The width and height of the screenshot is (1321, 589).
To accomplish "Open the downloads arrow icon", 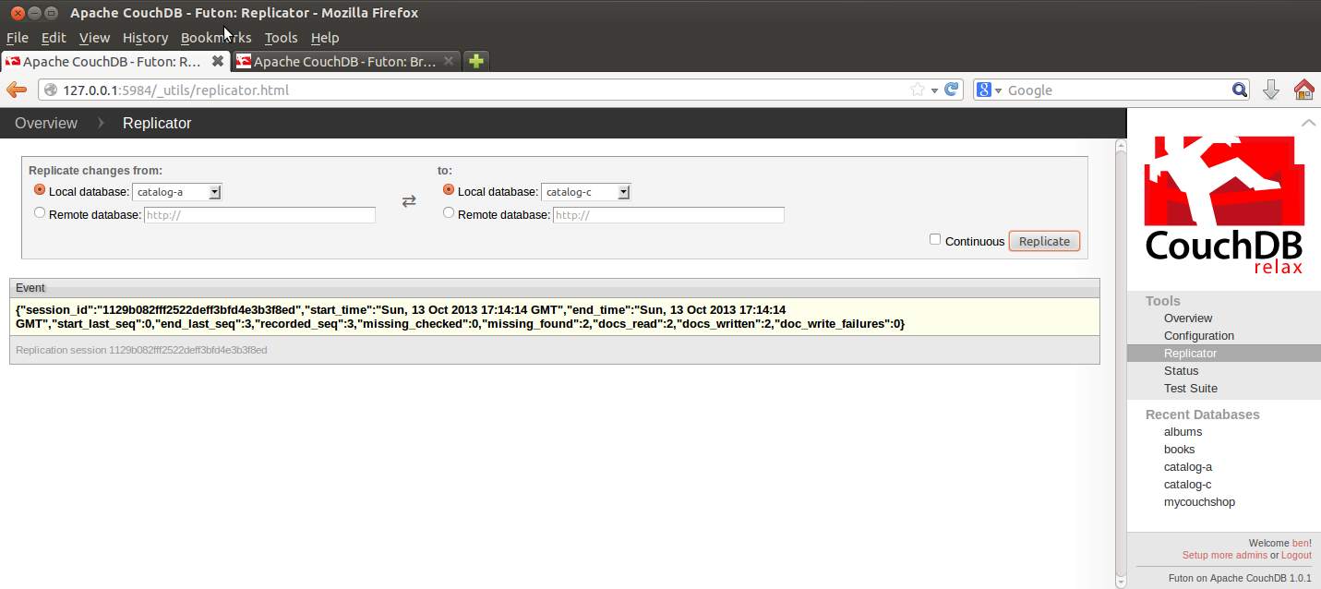I will point(1271,90).
